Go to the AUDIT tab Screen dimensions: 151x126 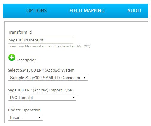tap(135, 11)
